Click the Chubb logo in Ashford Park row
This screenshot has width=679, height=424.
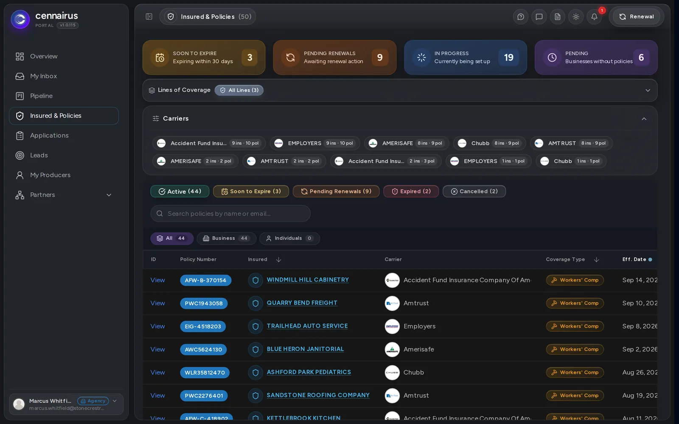click(x=392, y=373)
